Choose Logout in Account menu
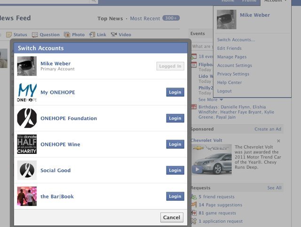 click(224, 91)
